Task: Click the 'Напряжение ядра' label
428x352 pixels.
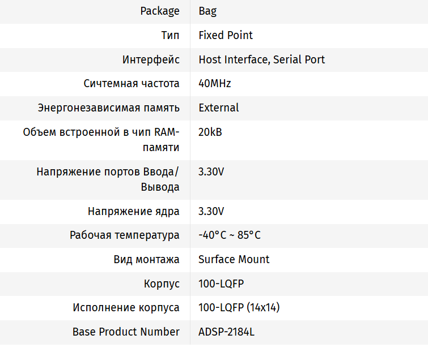Action: 134,211
